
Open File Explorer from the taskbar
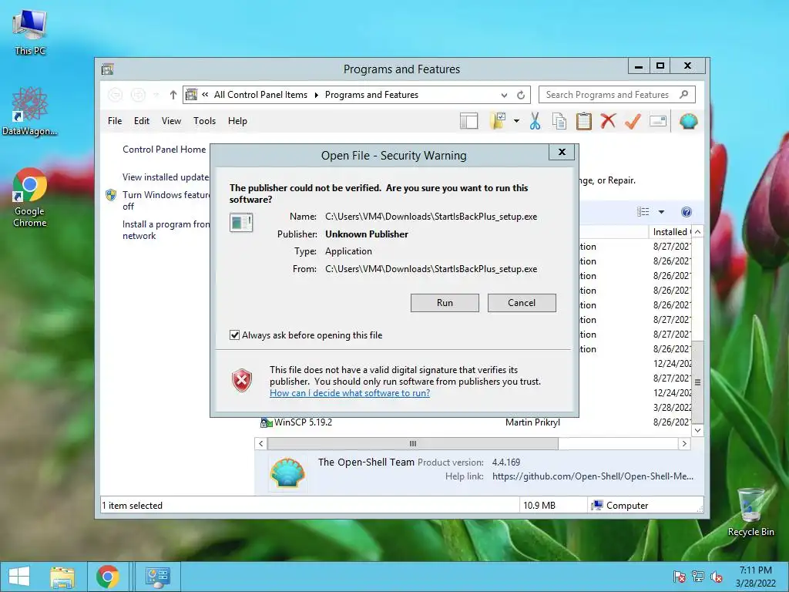click(x=62, y=577)
